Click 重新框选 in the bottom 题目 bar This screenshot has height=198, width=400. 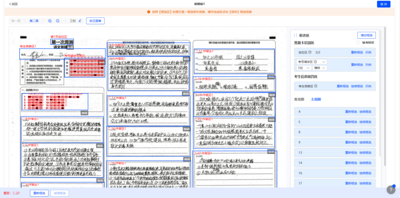click(39, 193)
